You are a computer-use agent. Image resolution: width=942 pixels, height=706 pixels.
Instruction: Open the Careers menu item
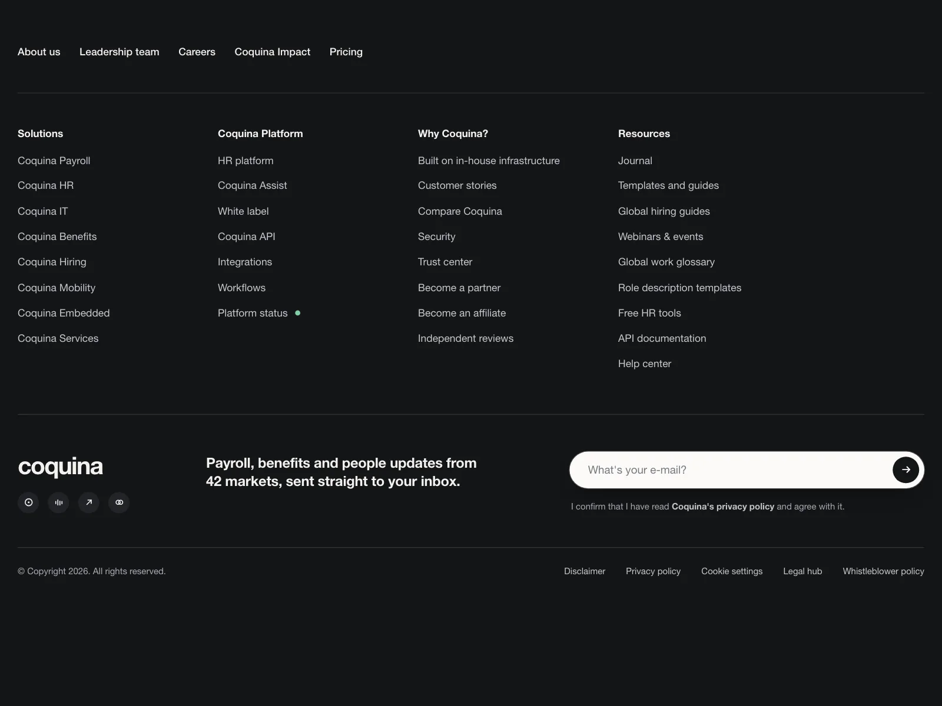pyautogui.click(x=197, y=52)
